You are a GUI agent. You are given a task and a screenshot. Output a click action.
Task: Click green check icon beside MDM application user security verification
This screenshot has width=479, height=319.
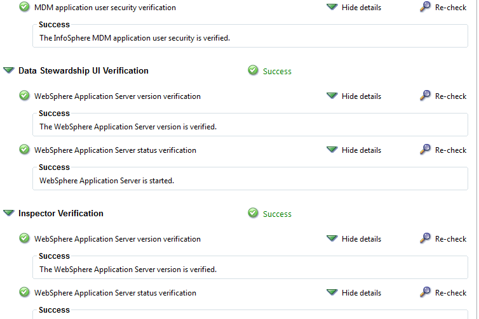click(x=24, y=7)
